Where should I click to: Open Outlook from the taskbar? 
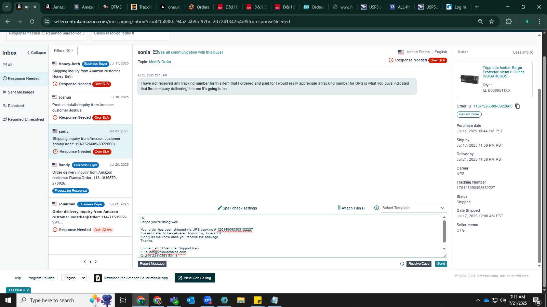click(x=190, y=300)
